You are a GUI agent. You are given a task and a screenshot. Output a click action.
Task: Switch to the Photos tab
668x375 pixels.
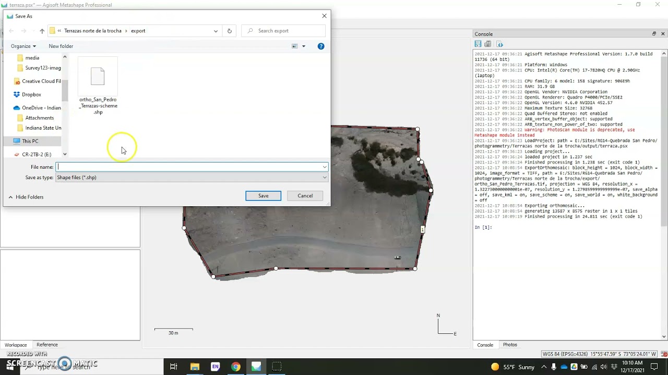(x=510, y=345)
